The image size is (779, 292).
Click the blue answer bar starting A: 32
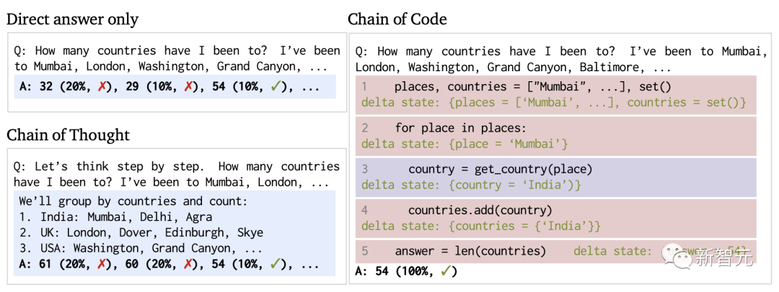click(x=175, y=87)
